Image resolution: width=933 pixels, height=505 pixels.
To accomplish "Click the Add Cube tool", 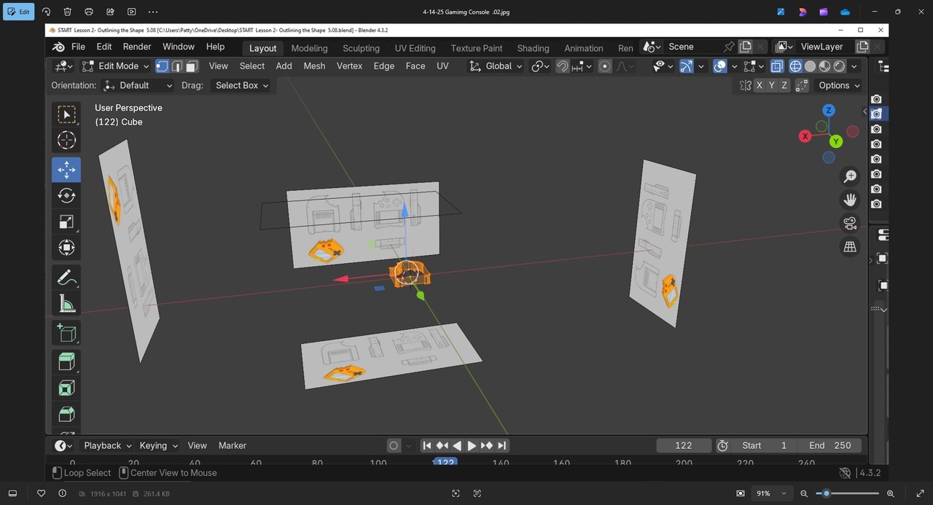I will [66, 334].
